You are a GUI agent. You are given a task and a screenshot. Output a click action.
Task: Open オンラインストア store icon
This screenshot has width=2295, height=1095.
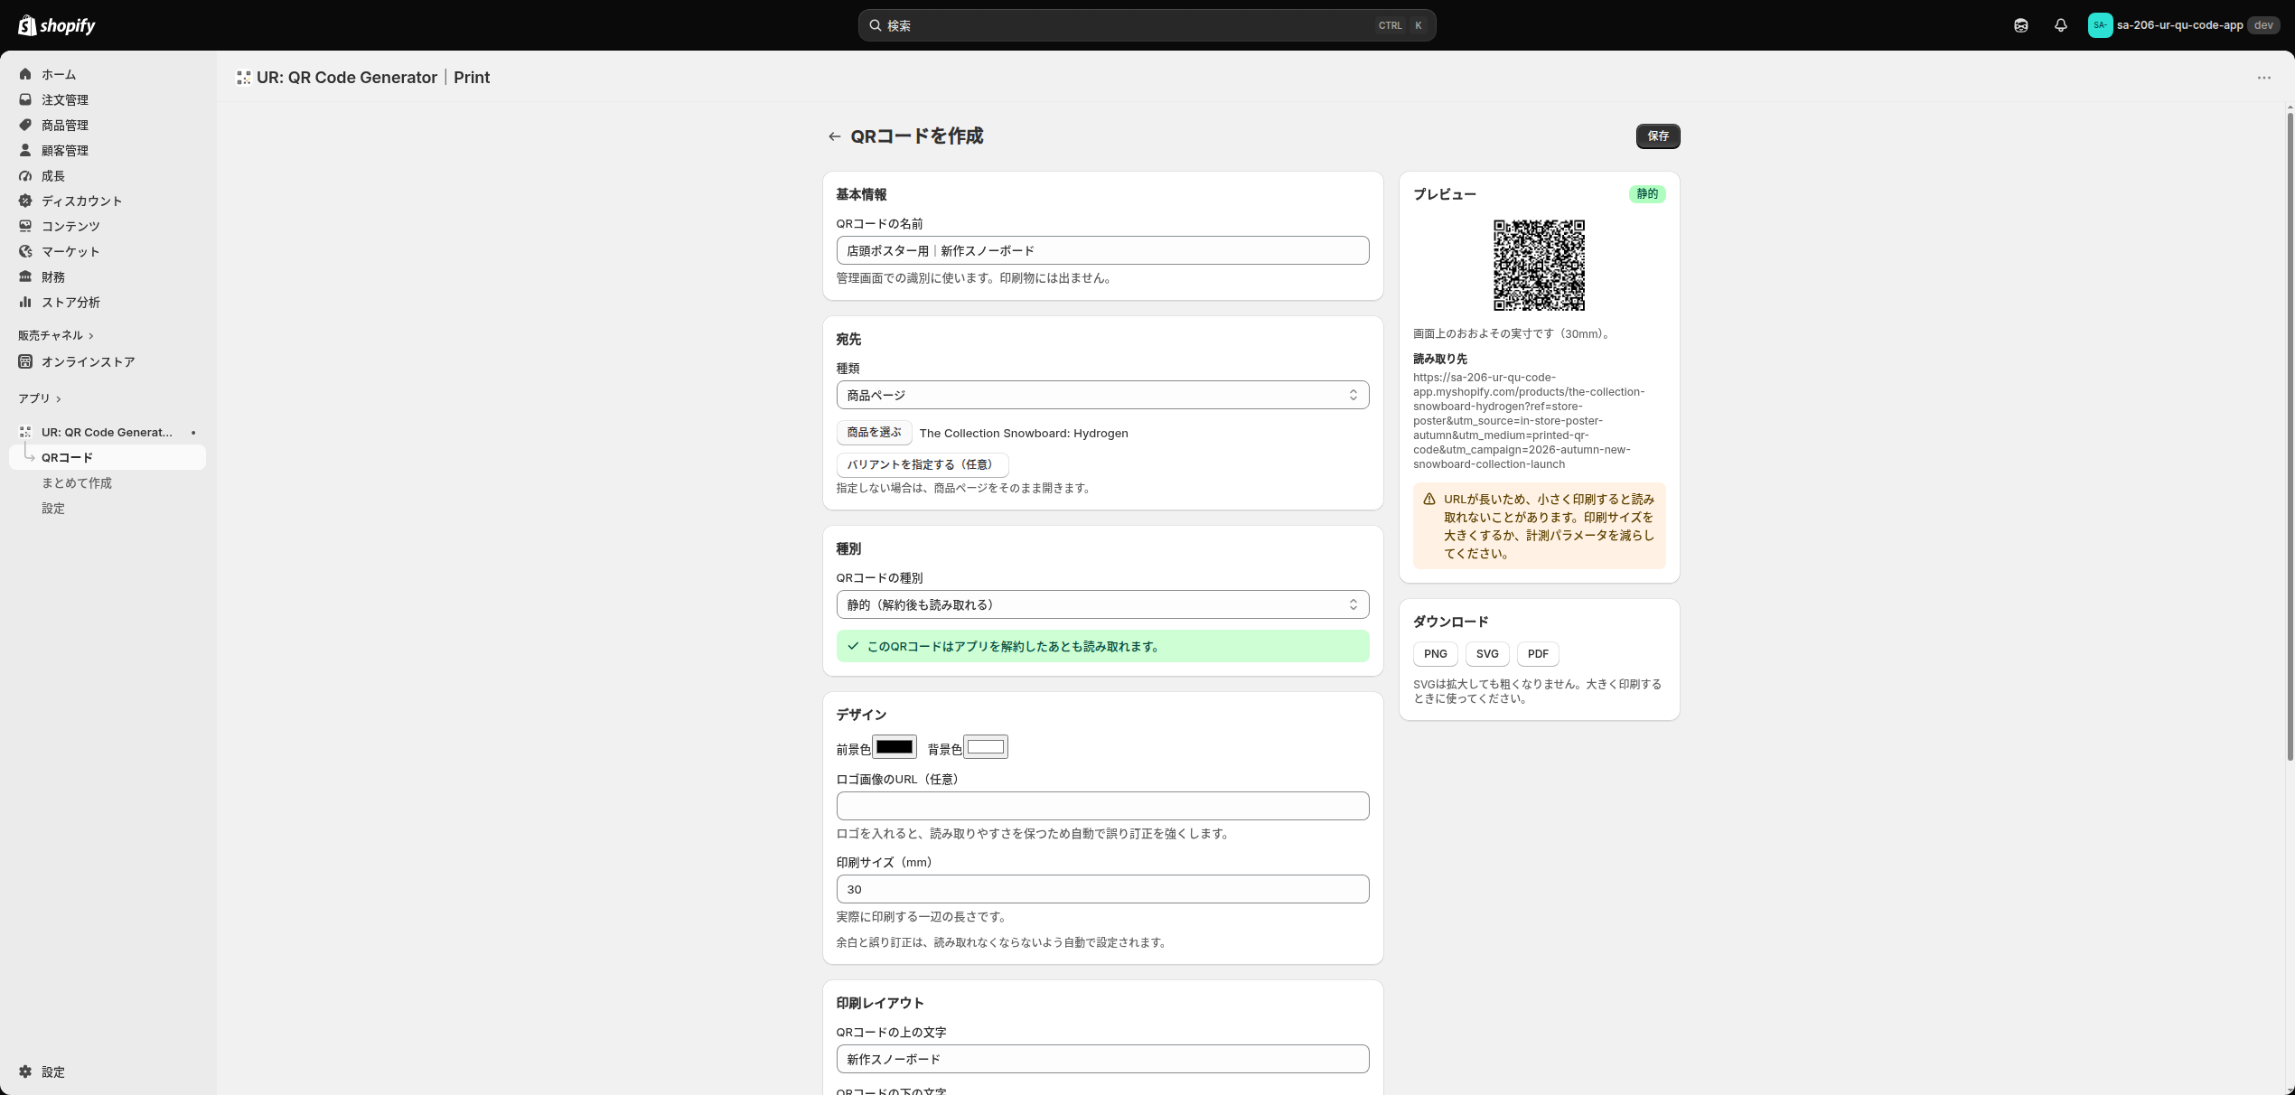click(25, 361)
